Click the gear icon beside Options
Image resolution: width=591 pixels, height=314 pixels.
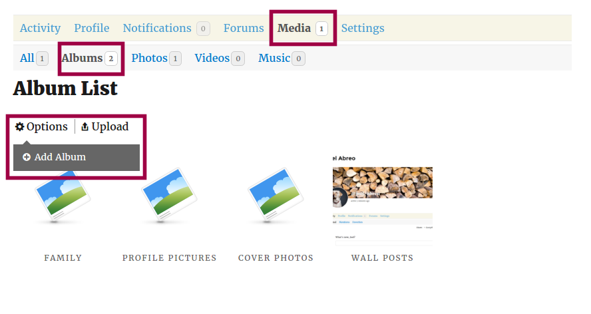coord(20,127)
